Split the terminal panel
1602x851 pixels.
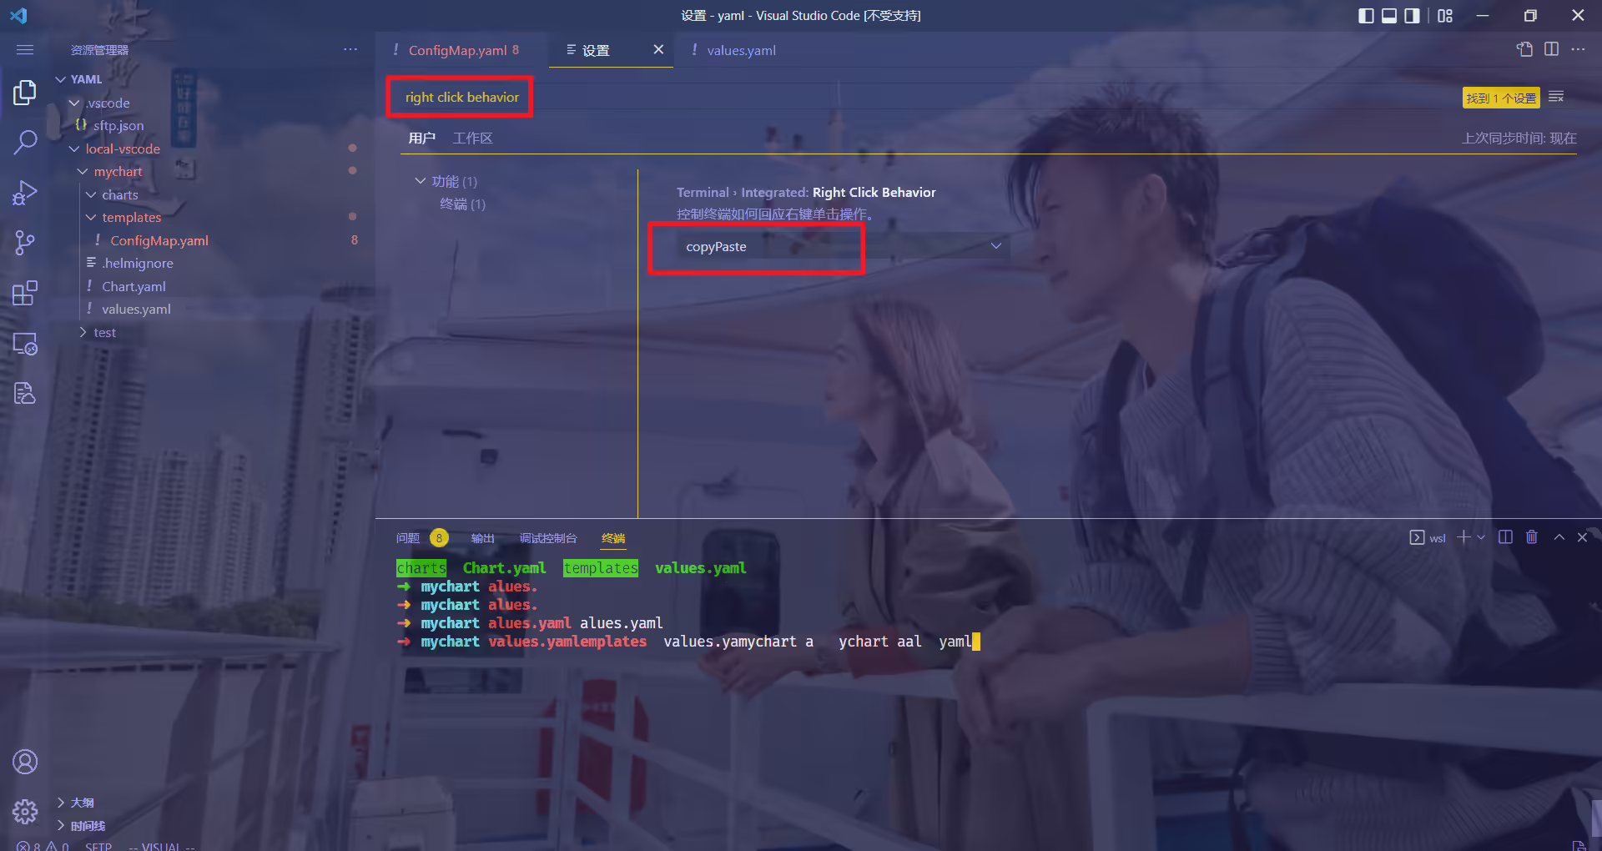click(1505, 537)
